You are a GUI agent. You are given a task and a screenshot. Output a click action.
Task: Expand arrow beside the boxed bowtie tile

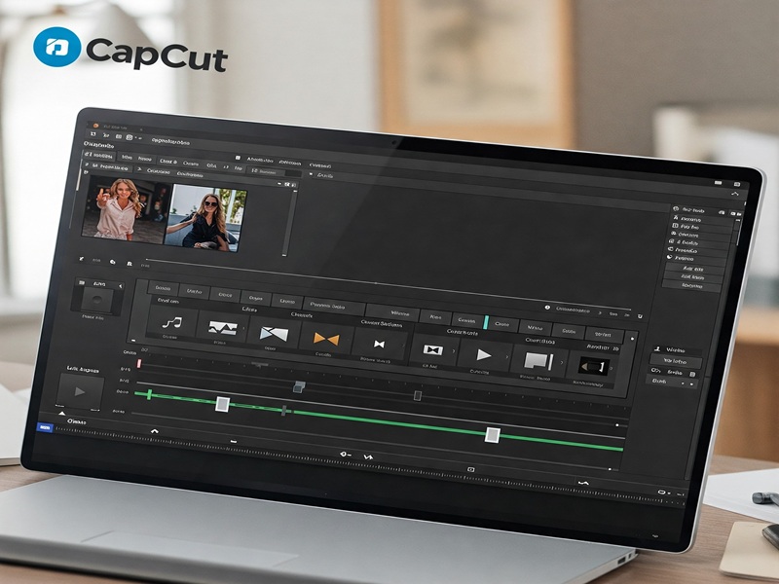(454, 351)
